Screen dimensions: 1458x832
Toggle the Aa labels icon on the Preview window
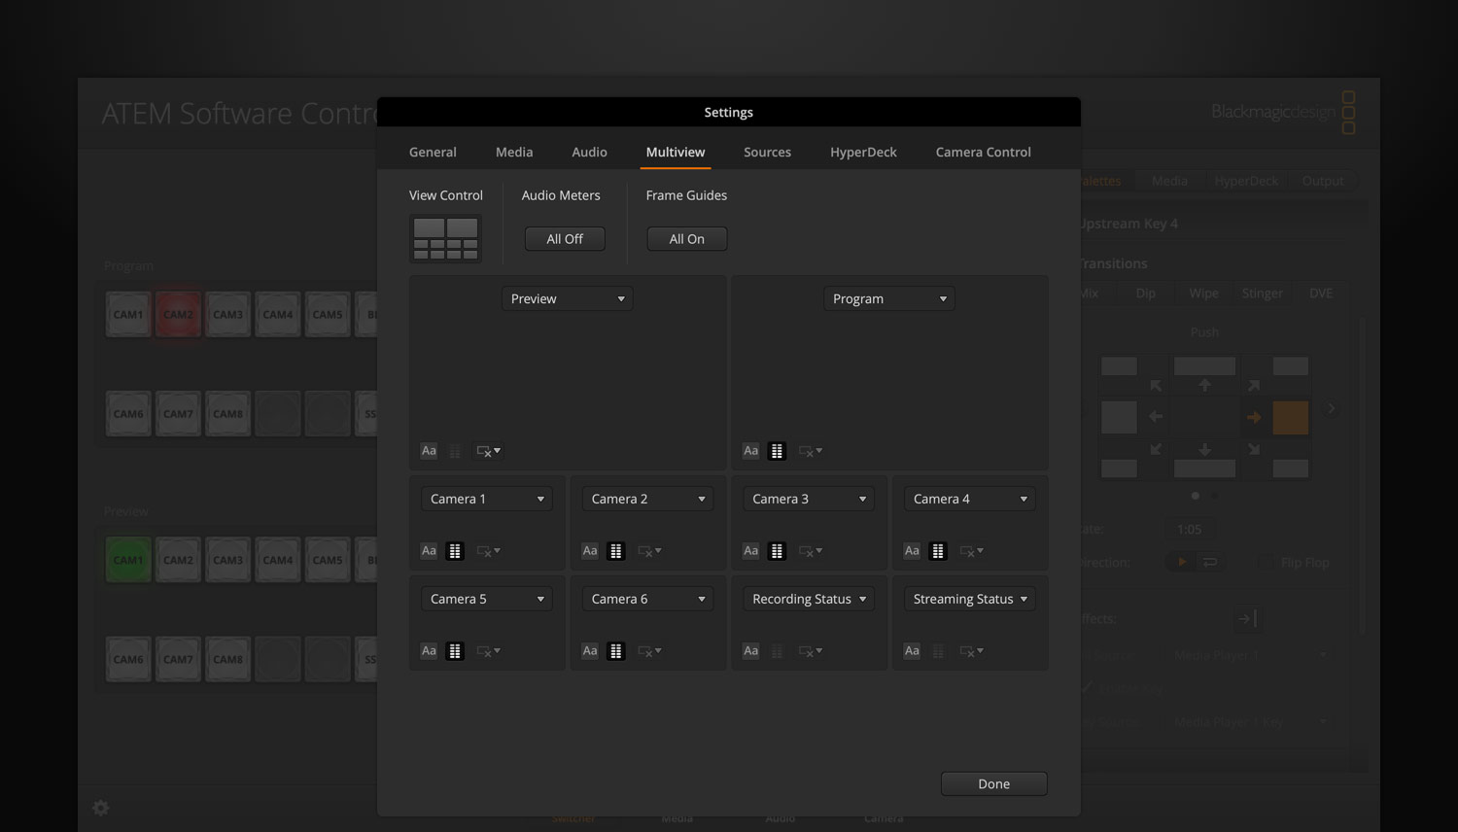(x=428, y=450)
